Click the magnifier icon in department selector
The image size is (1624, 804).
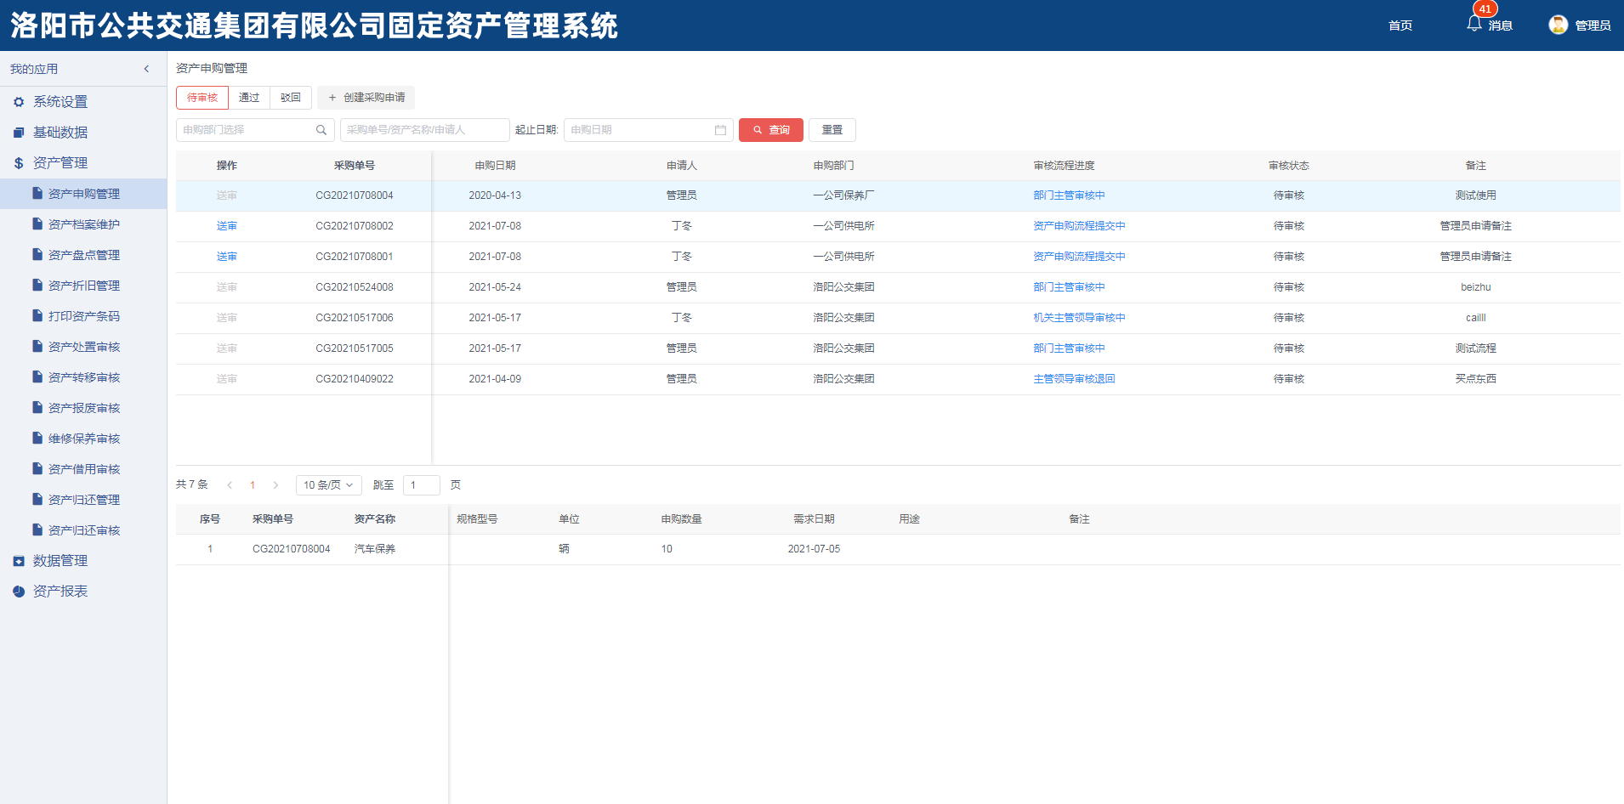coord(321,130)
